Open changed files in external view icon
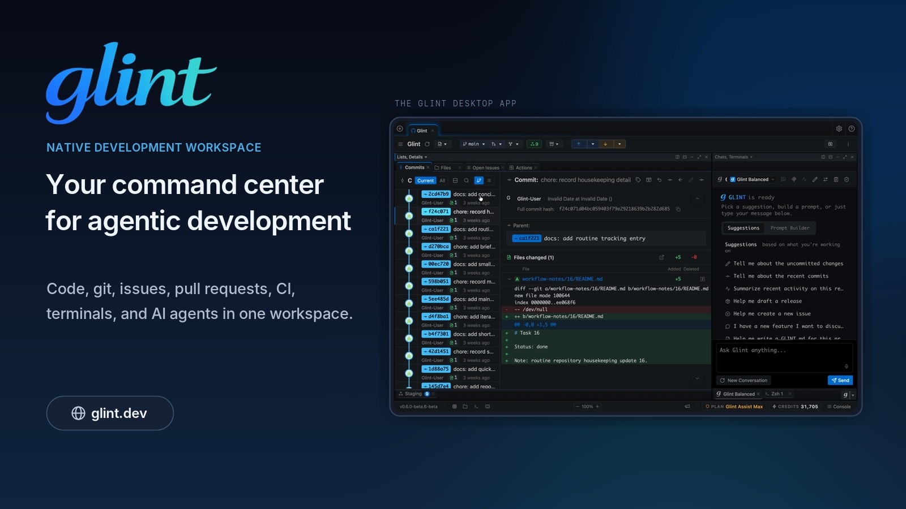This screenshot has width=906, height=509. coord(661,257)
